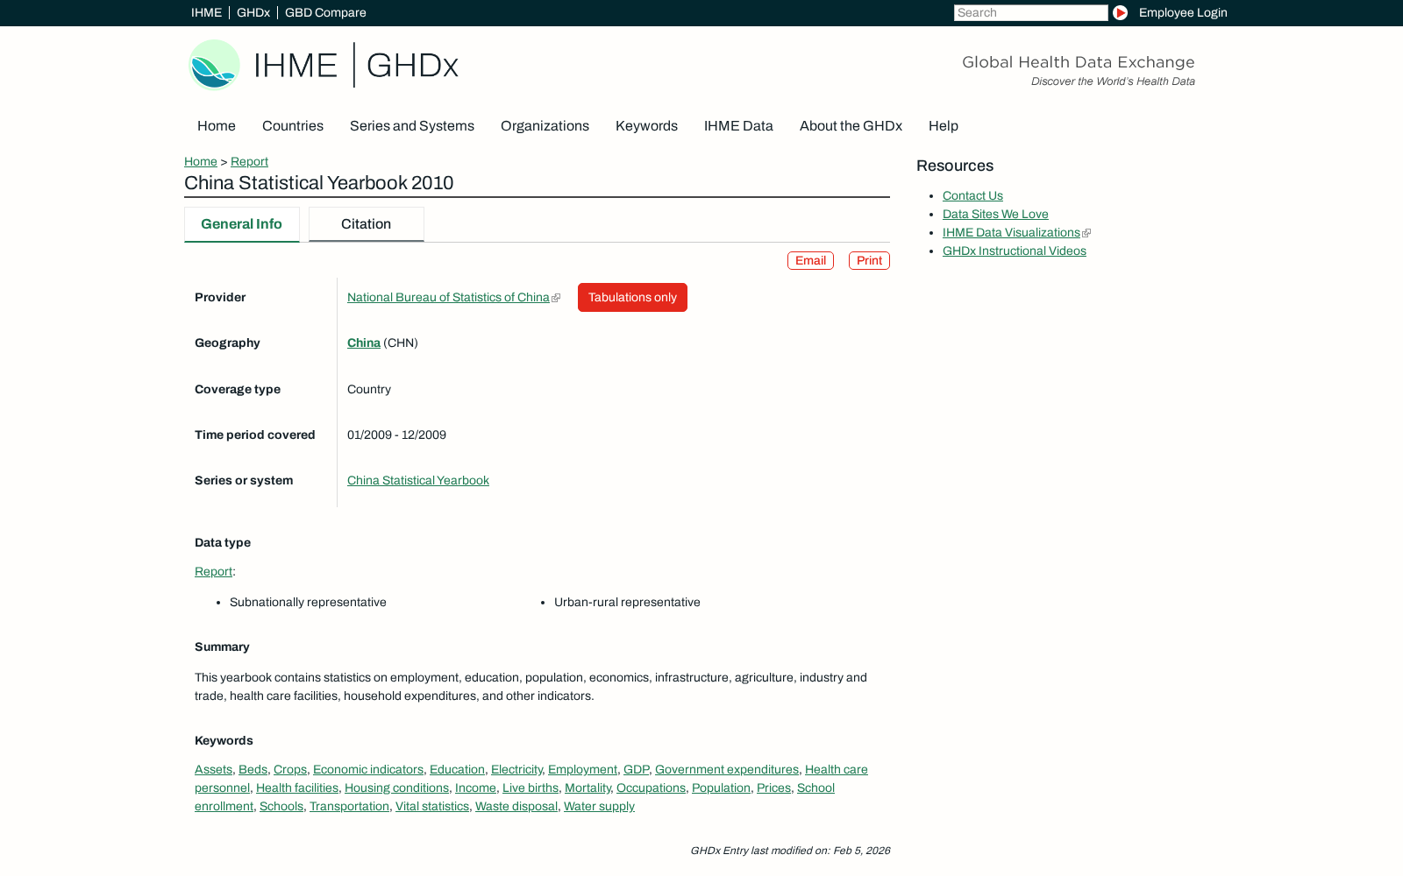
Task: Click the Report data type link
Action: point(213,571)
